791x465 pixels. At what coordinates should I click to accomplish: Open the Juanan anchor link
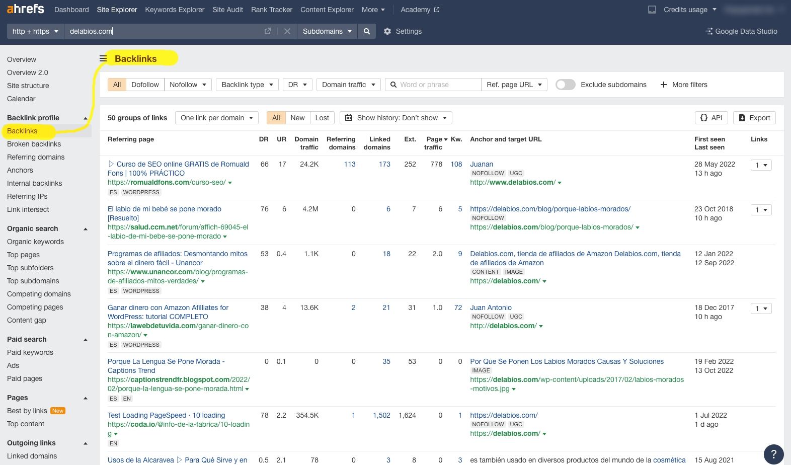click(x=482, y=164)
